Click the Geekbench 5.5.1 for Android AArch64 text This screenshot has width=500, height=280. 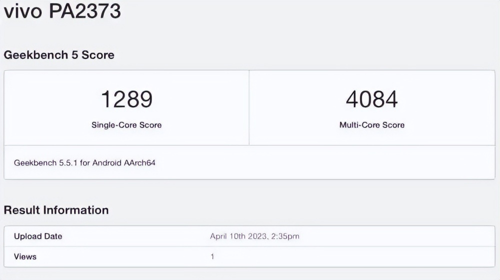point(84,162)
